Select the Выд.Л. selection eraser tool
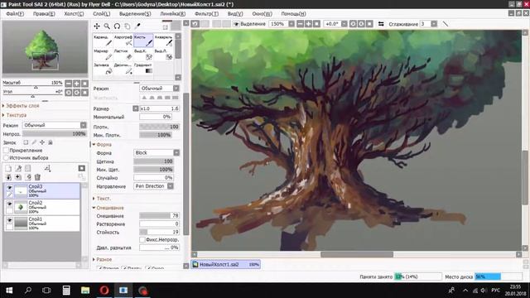The width and height of the screenshot is (530, 298). click(164, 55)
